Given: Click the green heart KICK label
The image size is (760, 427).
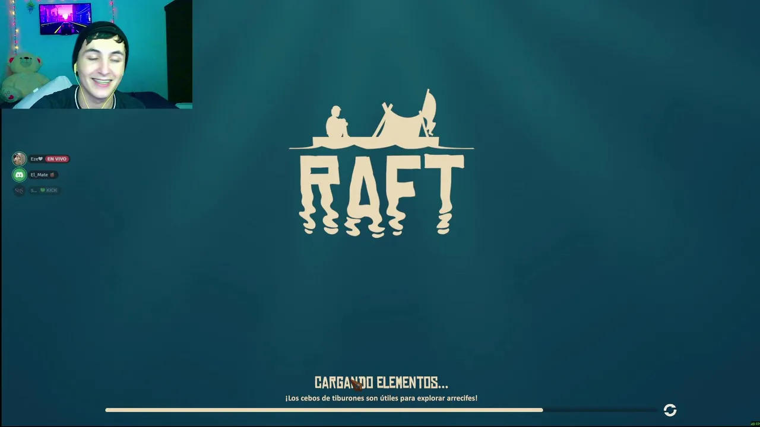Looking at the screenshot, I should click(x=49, y=190).
